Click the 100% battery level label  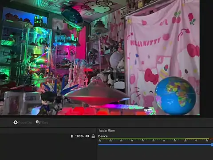click(79, 136)
